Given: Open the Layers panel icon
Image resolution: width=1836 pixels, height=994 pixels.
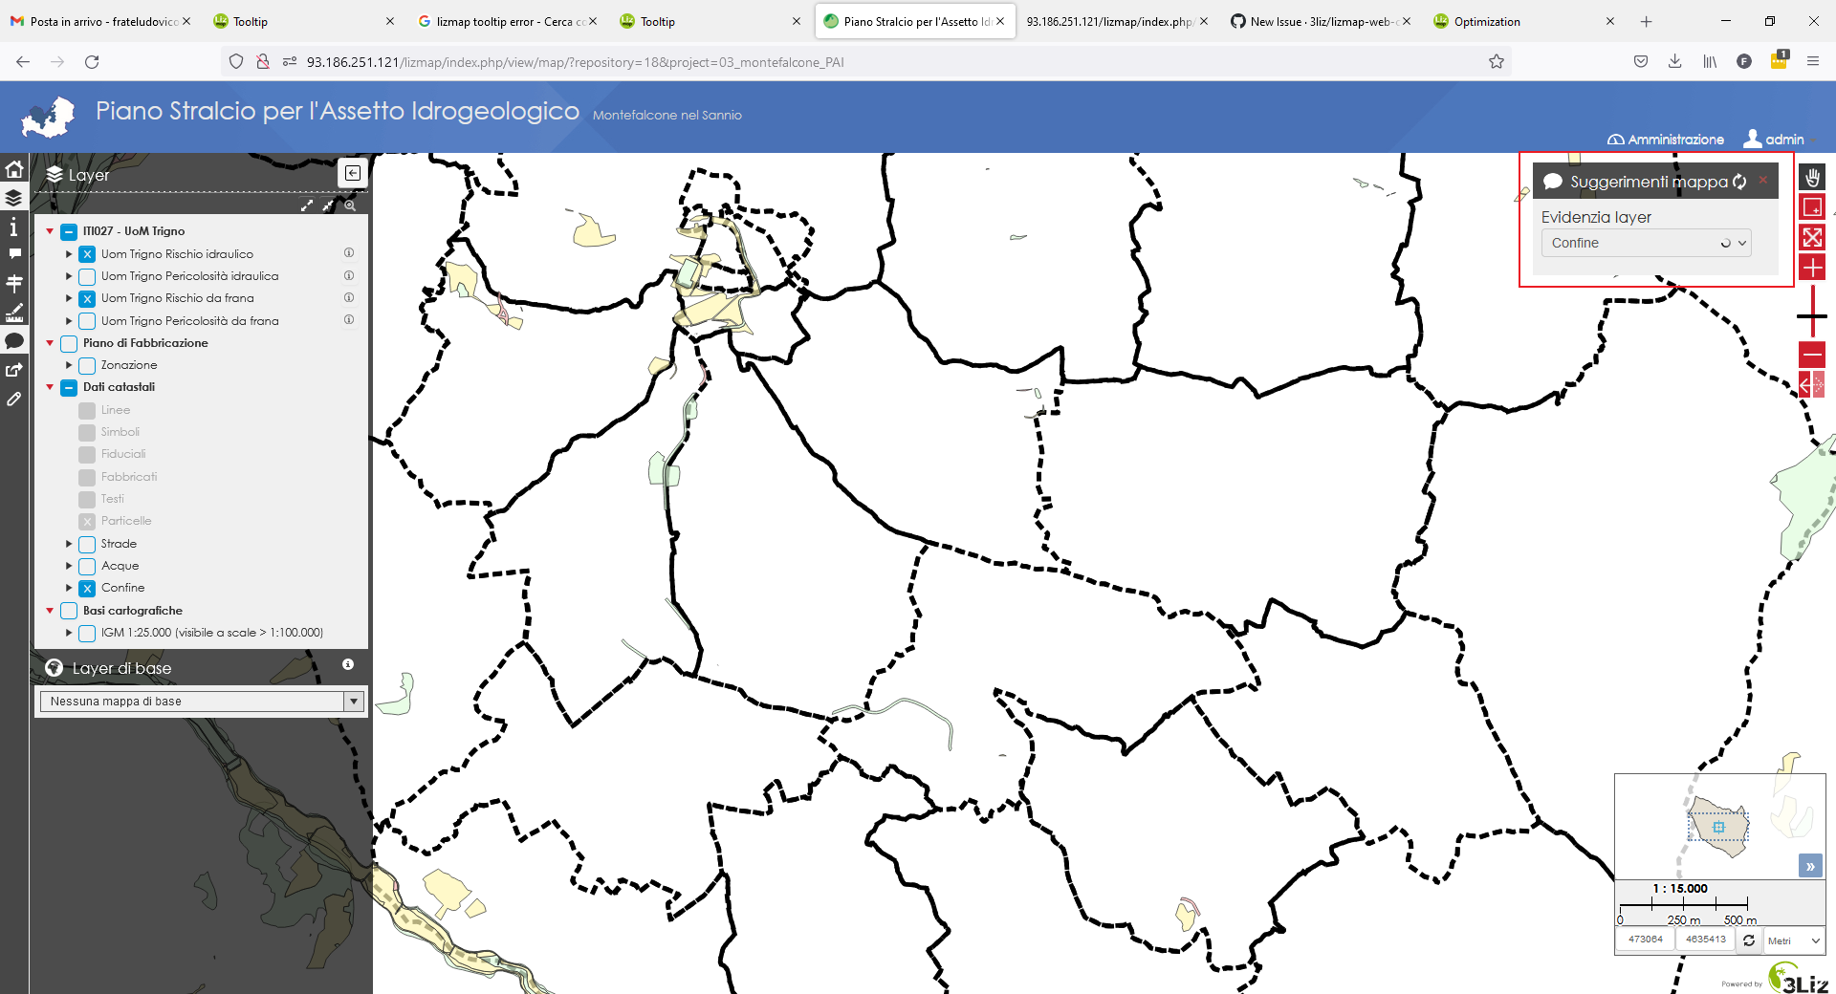Looking at the screenshot, I should coord(14,198).
